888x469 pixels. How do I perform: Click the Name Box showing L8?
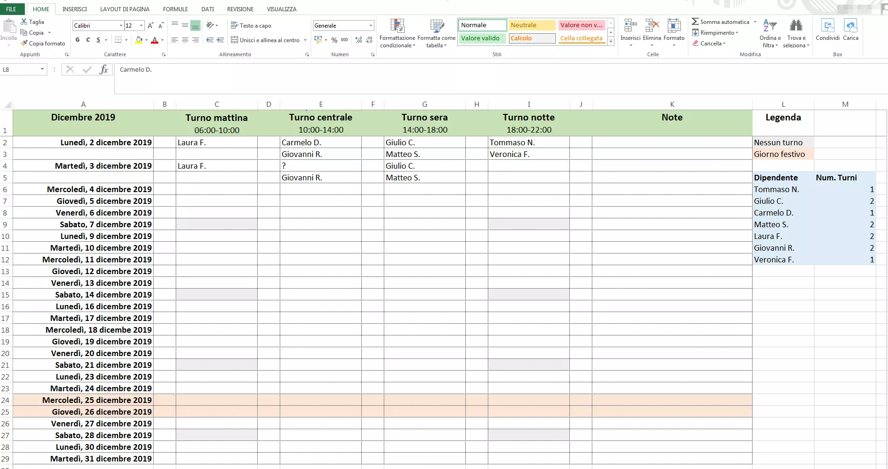[x=21, y=69]
